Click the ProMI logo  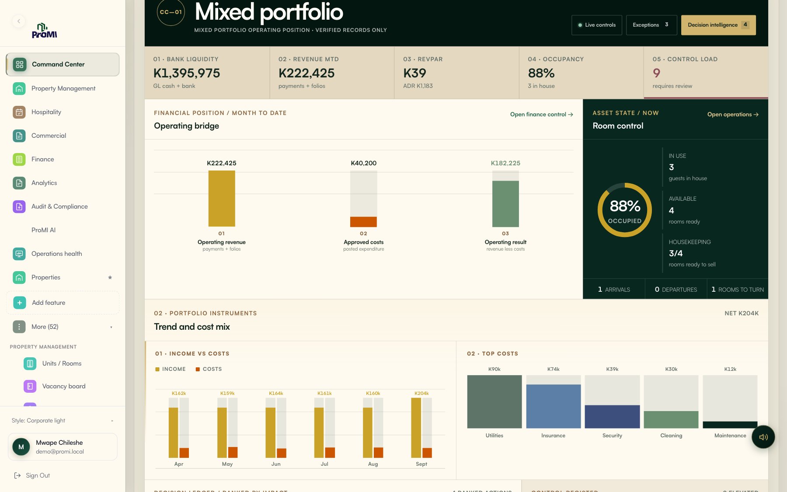click(x=44, y=31)
